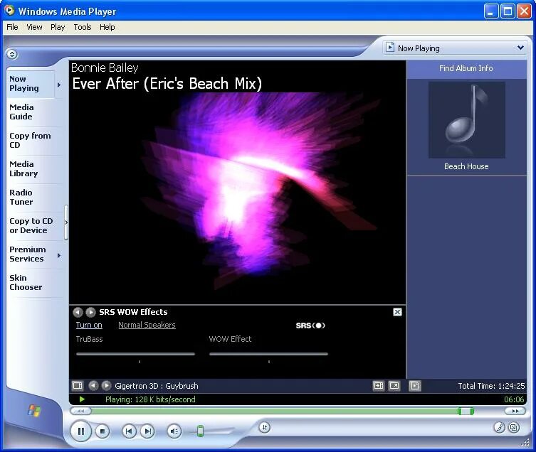This screenshot has width=536, height=452.
Task: Click the green play status icon
Action: point(82,399)
